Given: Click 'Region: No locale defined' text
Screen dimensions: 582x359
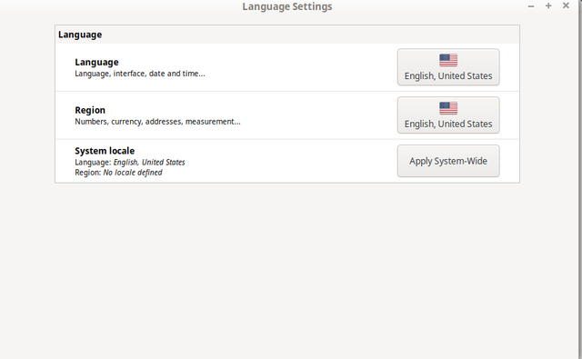Looking at the screenshot, I should pyautogui.click(x=118, y=173).
